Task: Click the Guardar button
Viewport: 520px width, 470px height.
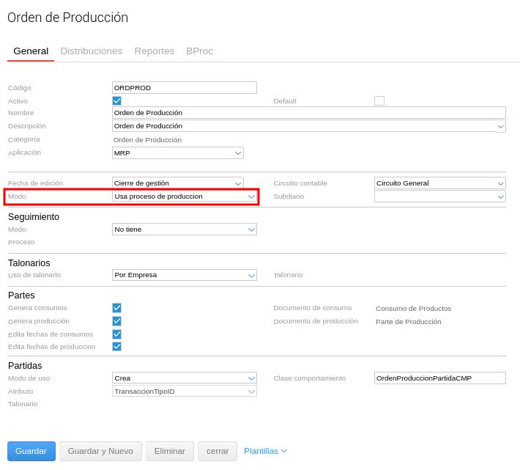Action: point(31,451)
